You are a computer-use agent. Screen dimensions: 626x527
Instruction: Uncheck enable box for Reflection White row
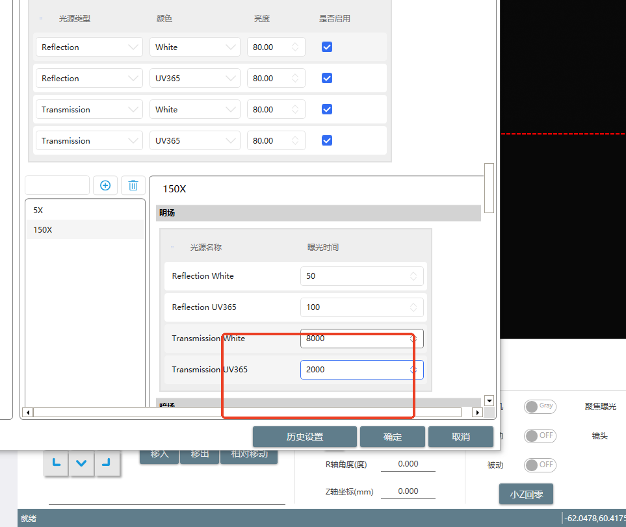click(327, 47)
